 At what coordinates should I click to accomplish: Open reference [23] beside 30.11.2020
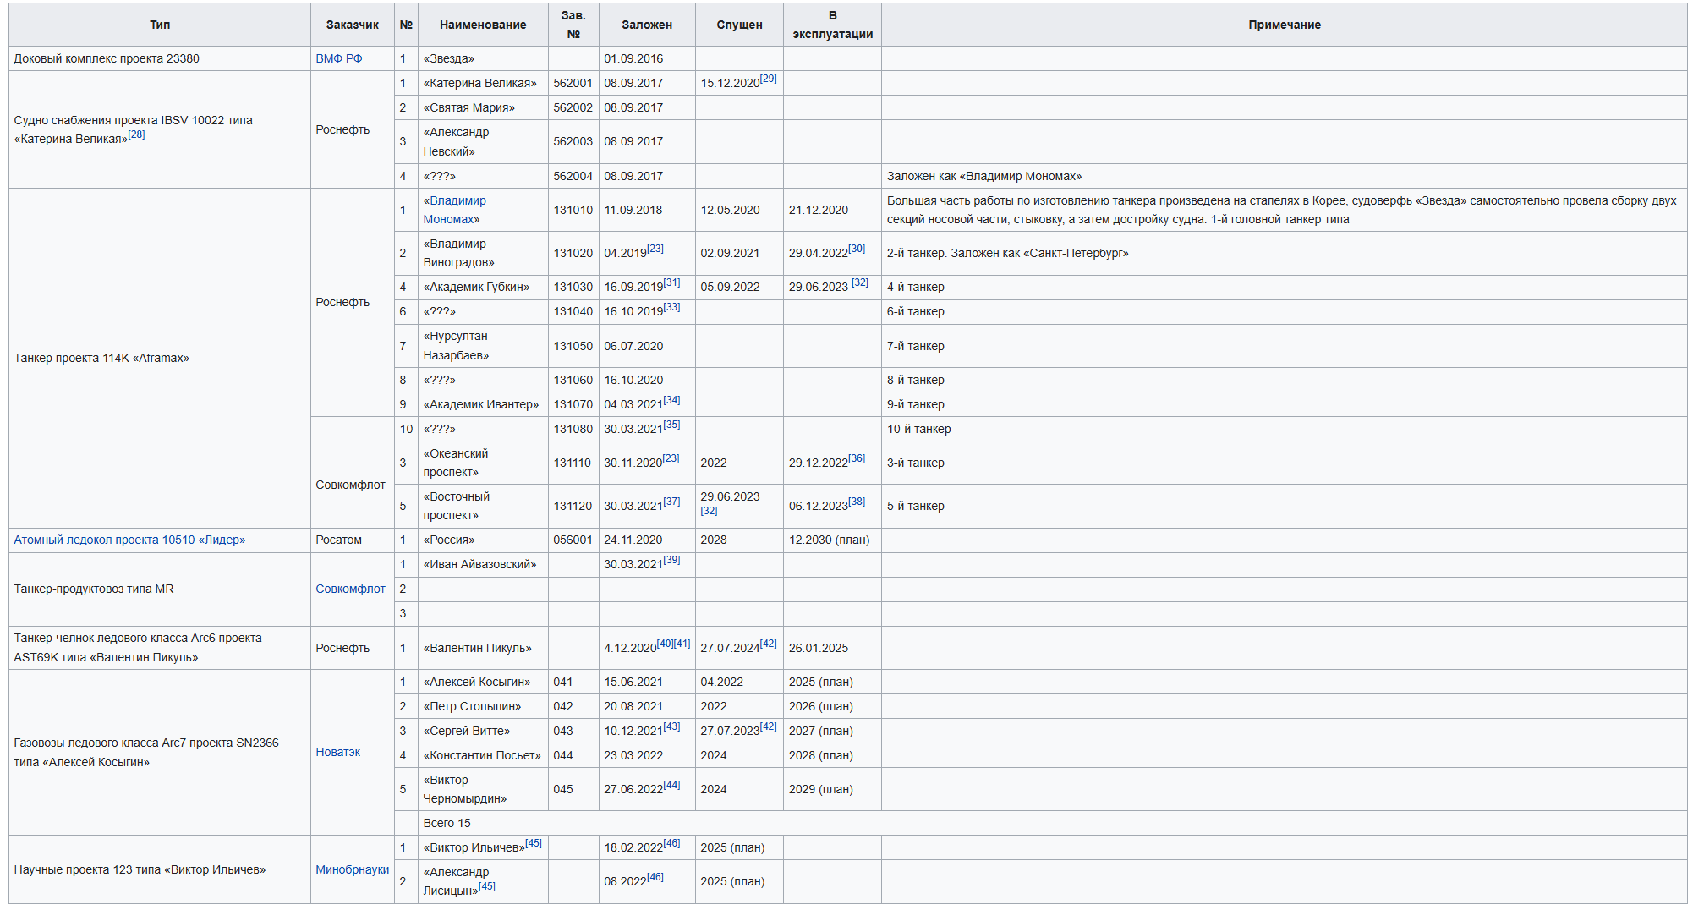point(671,458)
